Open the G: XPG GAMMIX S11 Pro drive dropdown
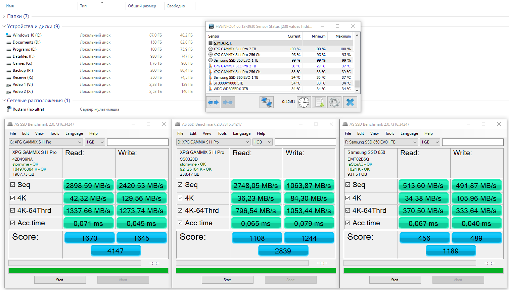 (46, 142)
